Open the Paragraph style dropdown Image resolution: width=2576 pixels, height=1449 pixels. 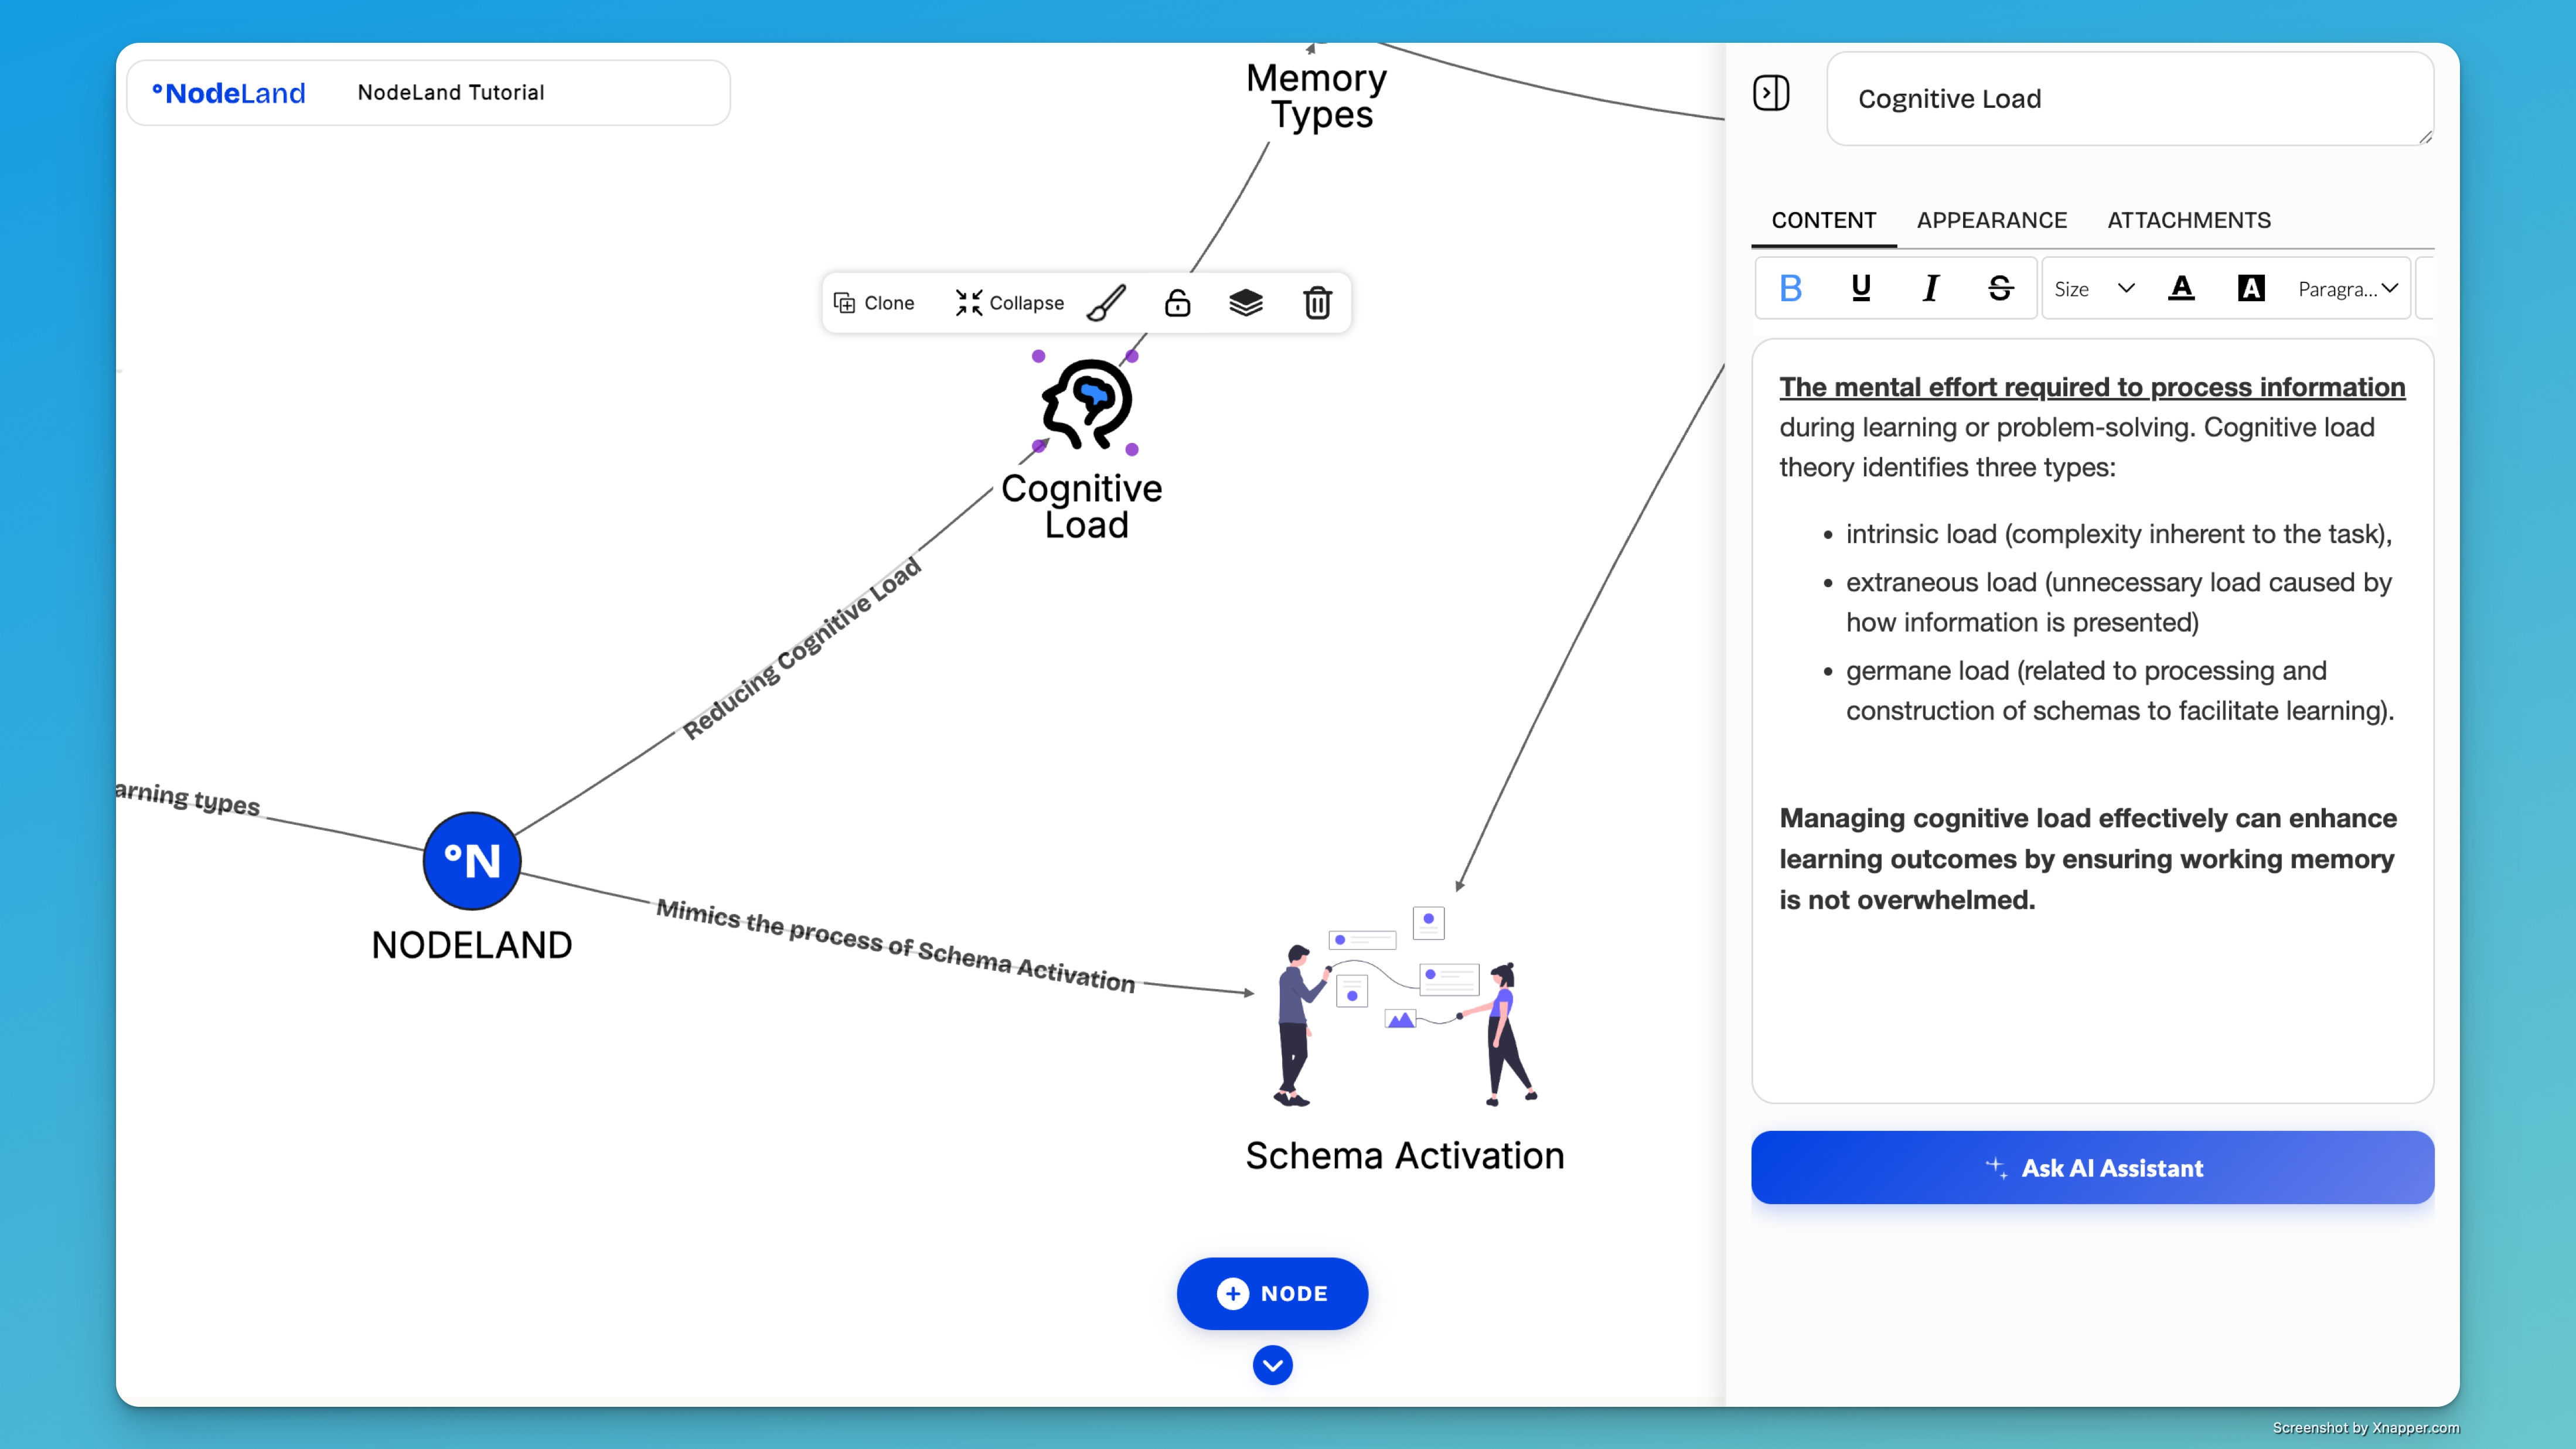coord(2345,288)
